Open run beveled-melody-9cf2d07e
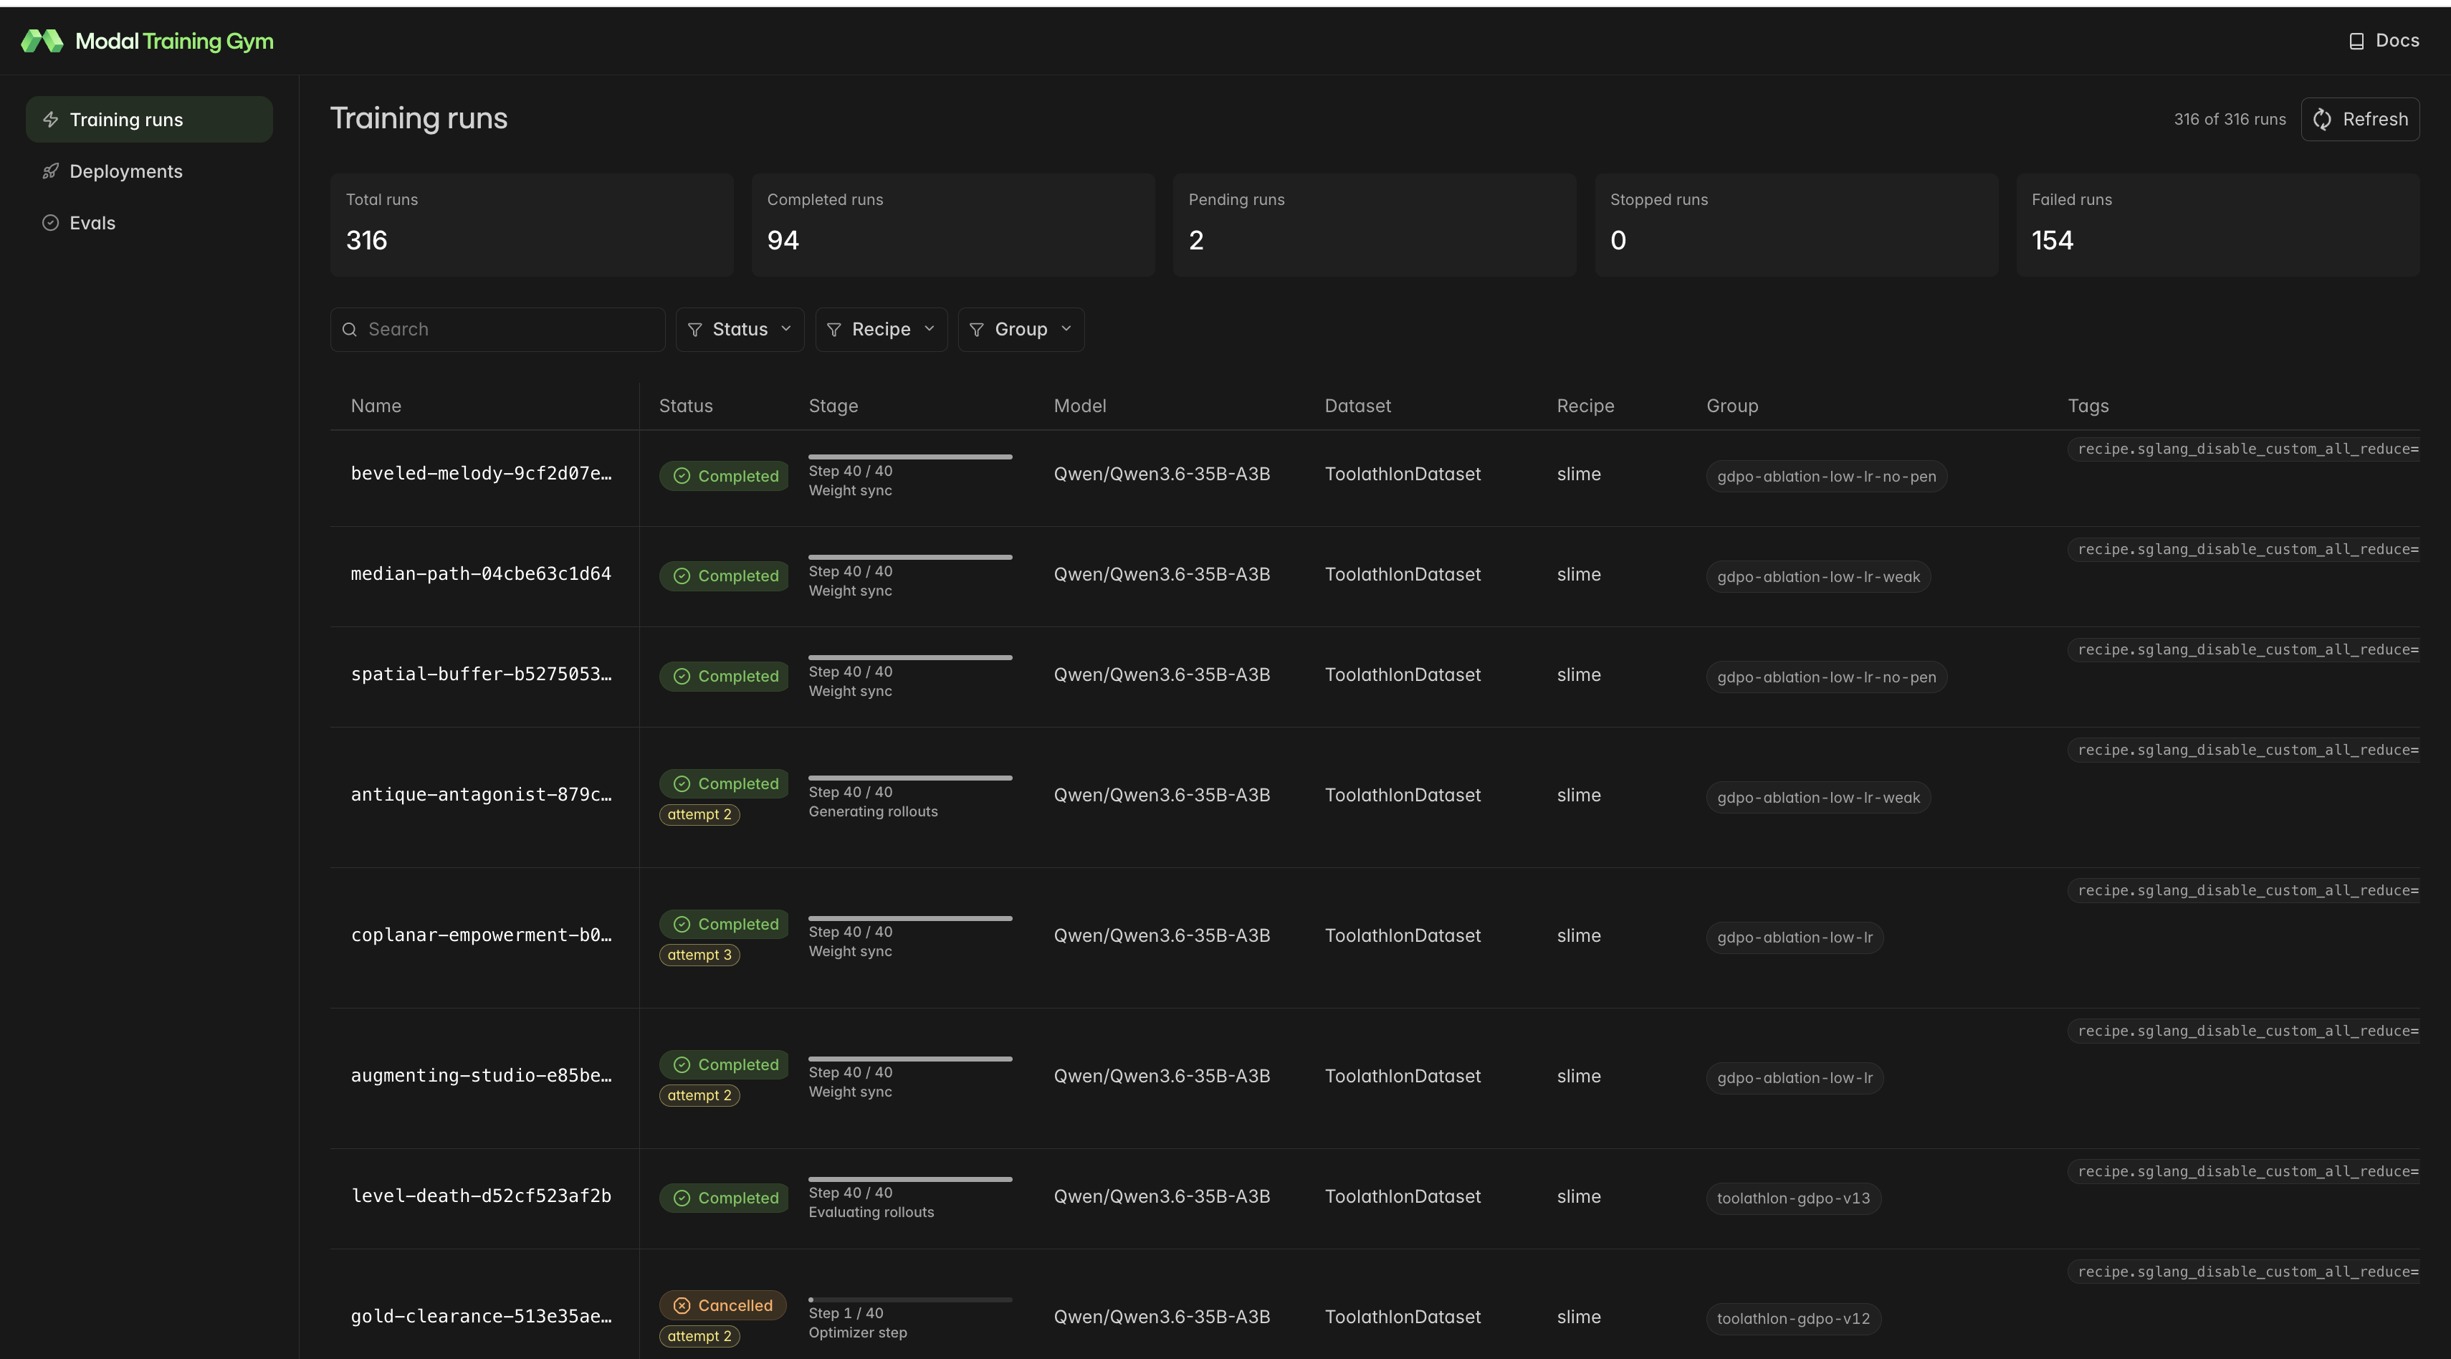 coord(482,473)
